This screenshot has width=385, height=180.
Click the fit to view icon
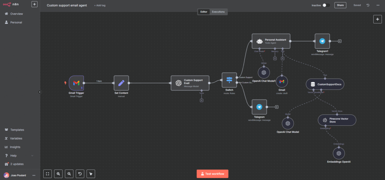pyautogui.click(x=47, y=174)
